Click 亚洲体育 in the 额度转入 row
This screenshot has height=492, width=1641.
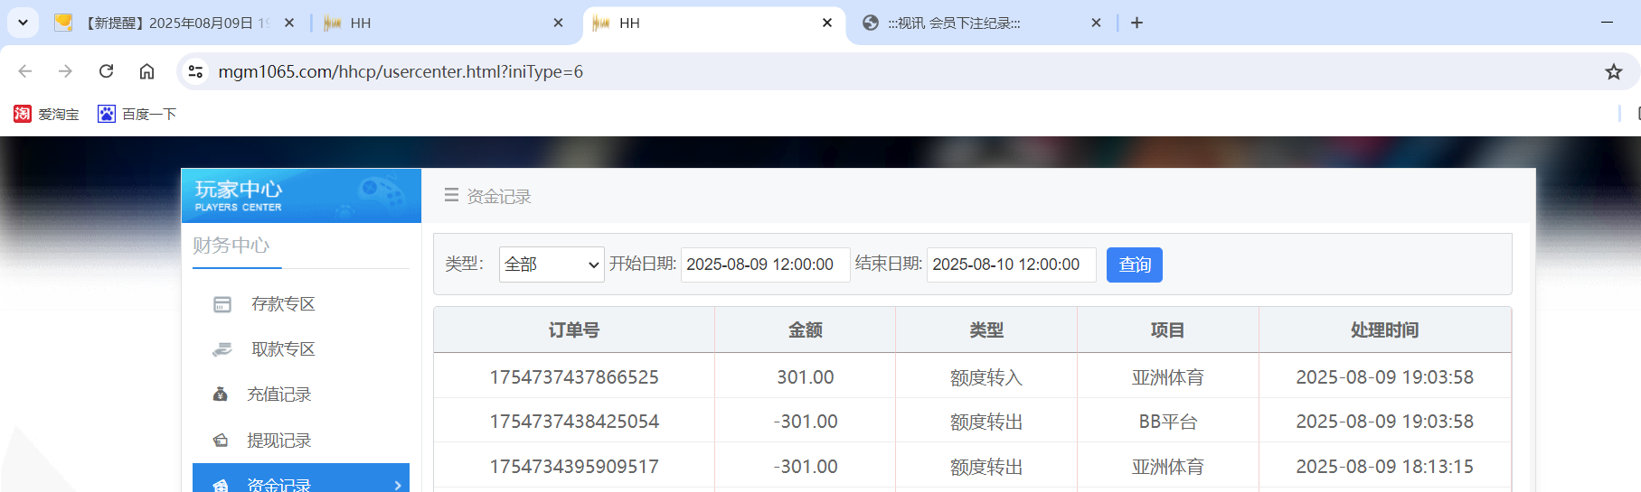pos(1167,377)
